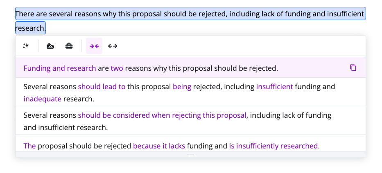
Task: Choose the 'should be considered when rejecting' suggestion
Action: tap(190, 121)
